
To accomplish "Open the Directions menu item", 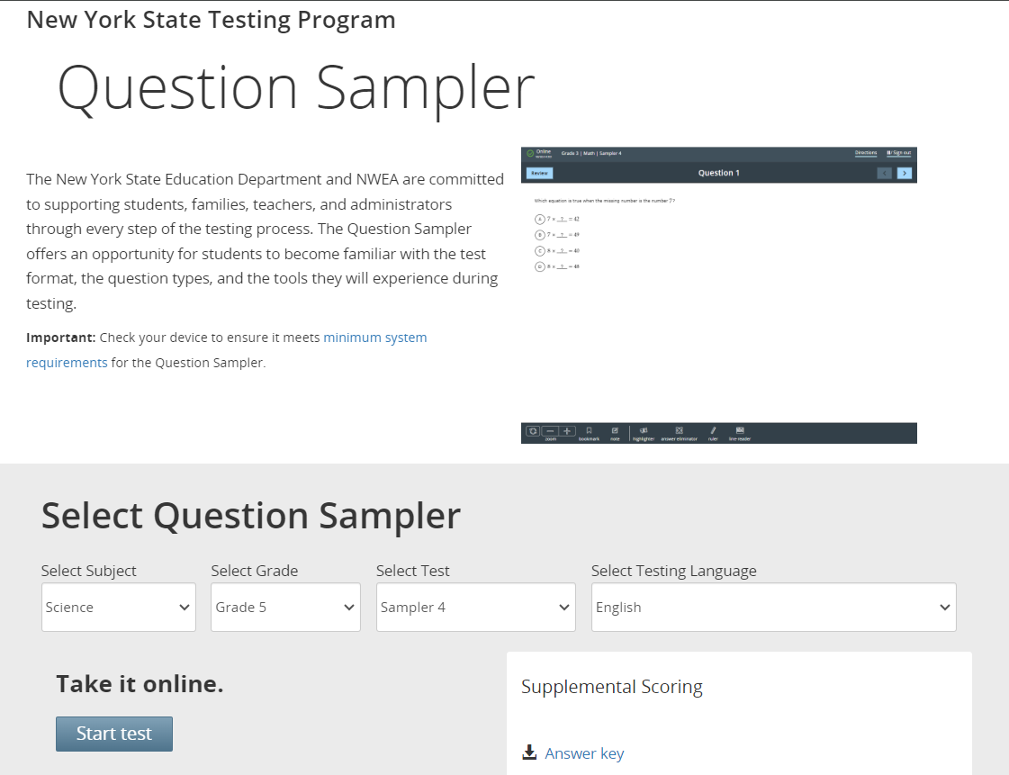I will [866, 154].
